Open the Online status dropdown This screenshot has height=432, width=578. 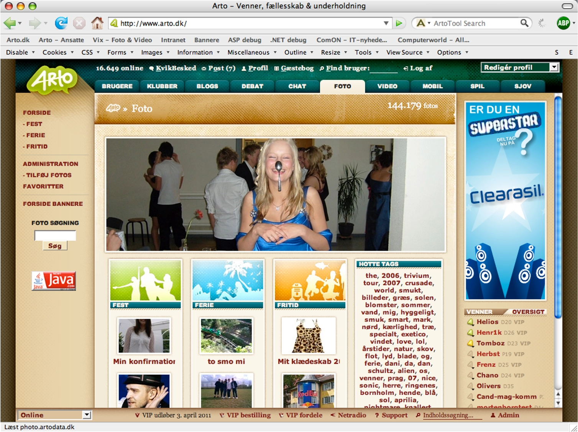(x=54, y=415)
